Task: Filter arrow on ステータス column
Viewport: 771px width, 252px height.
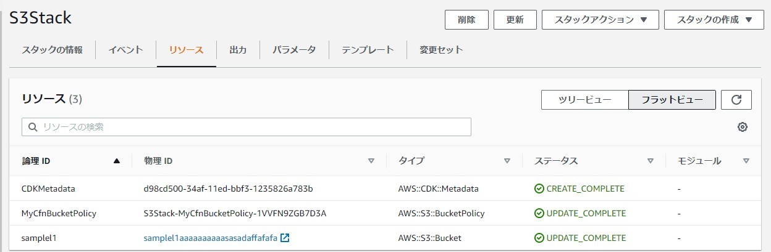Action: tap(651, 161)
